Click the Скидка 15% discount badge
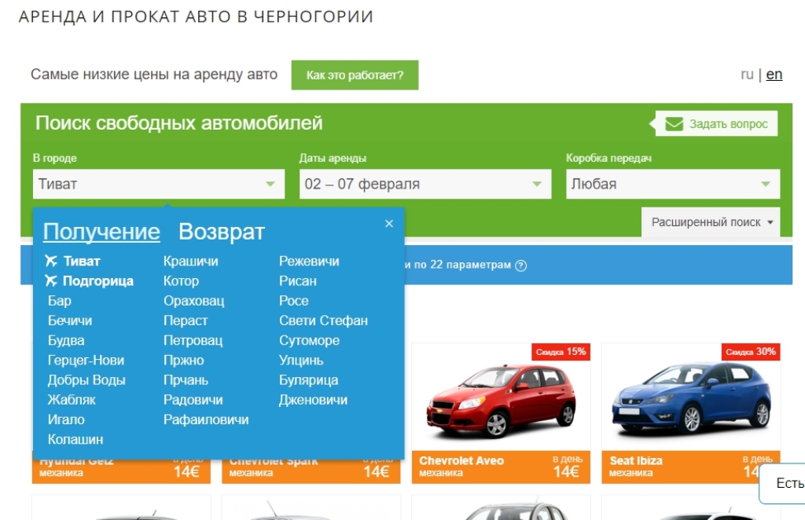The height and width of the screenshot is (520, 805). [x=561, y=352]
